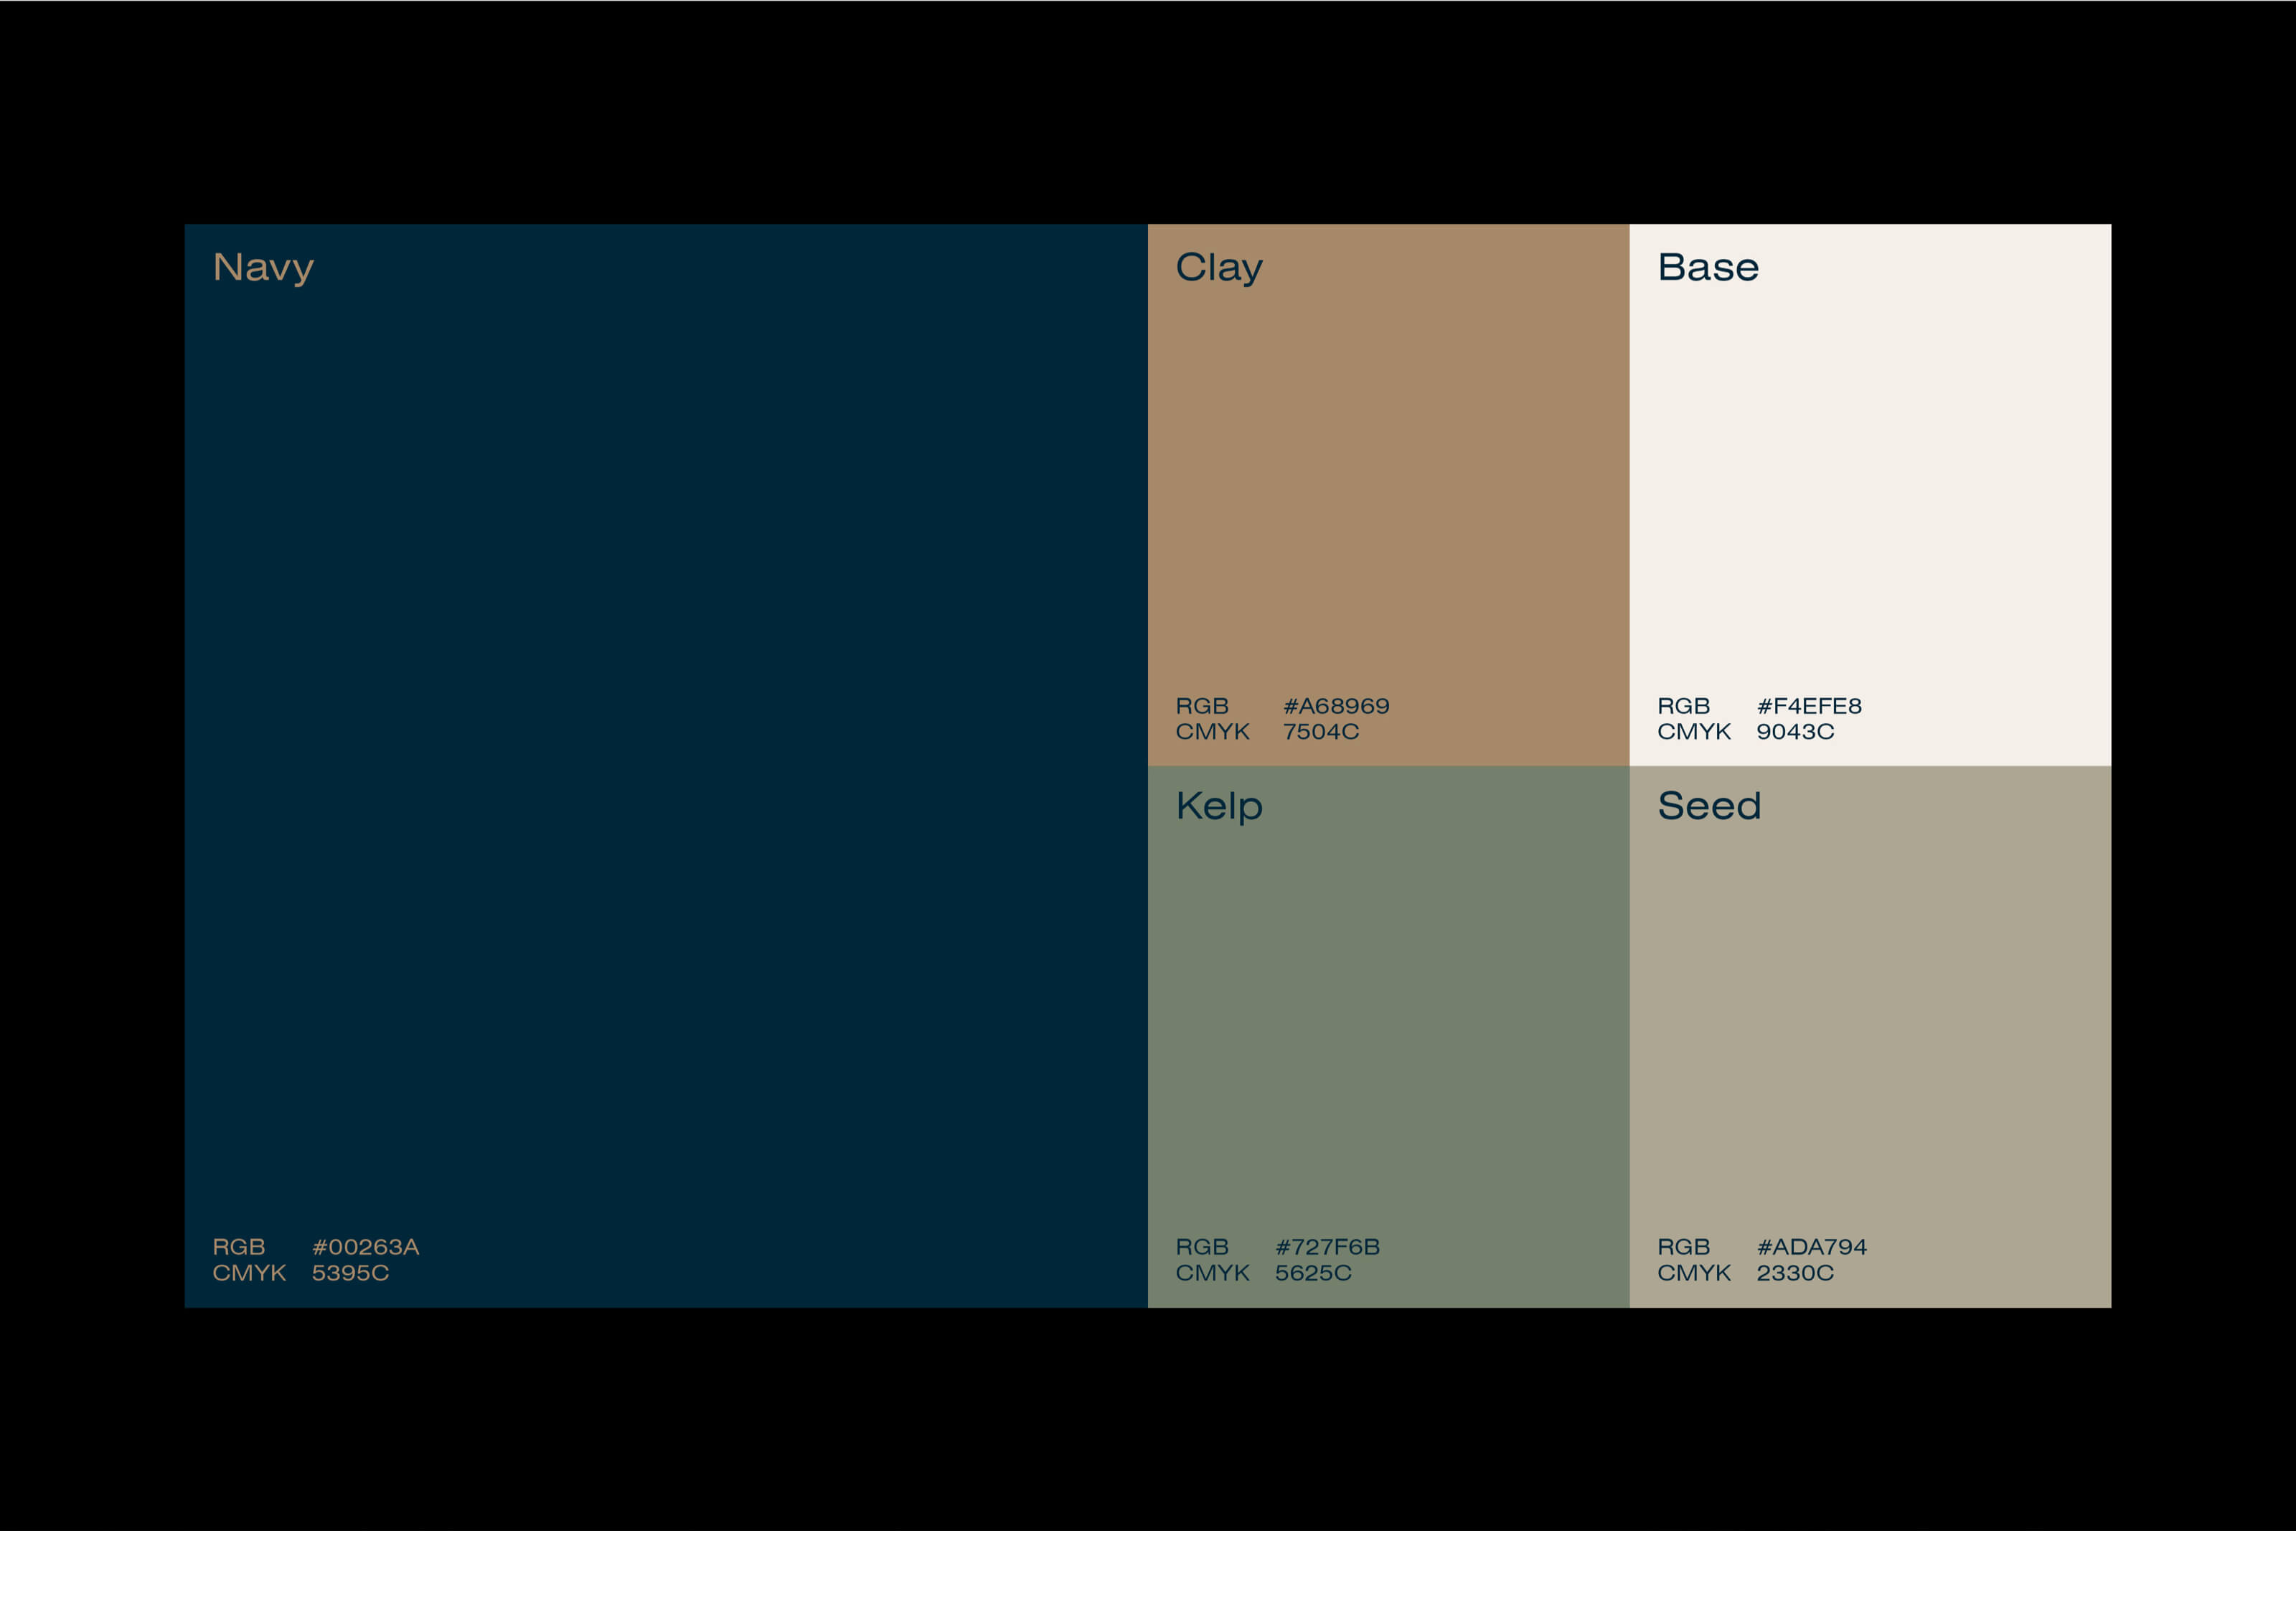Click the #A68969 hex value
This screenshot has height=1602, width=2296.
click(x=1335, y=706)
